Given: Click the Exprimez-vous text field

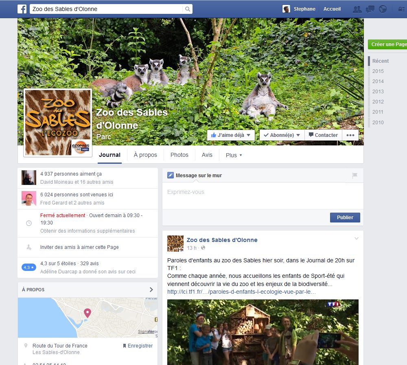Looking at the screenshot, I should [x=263, y=196].
